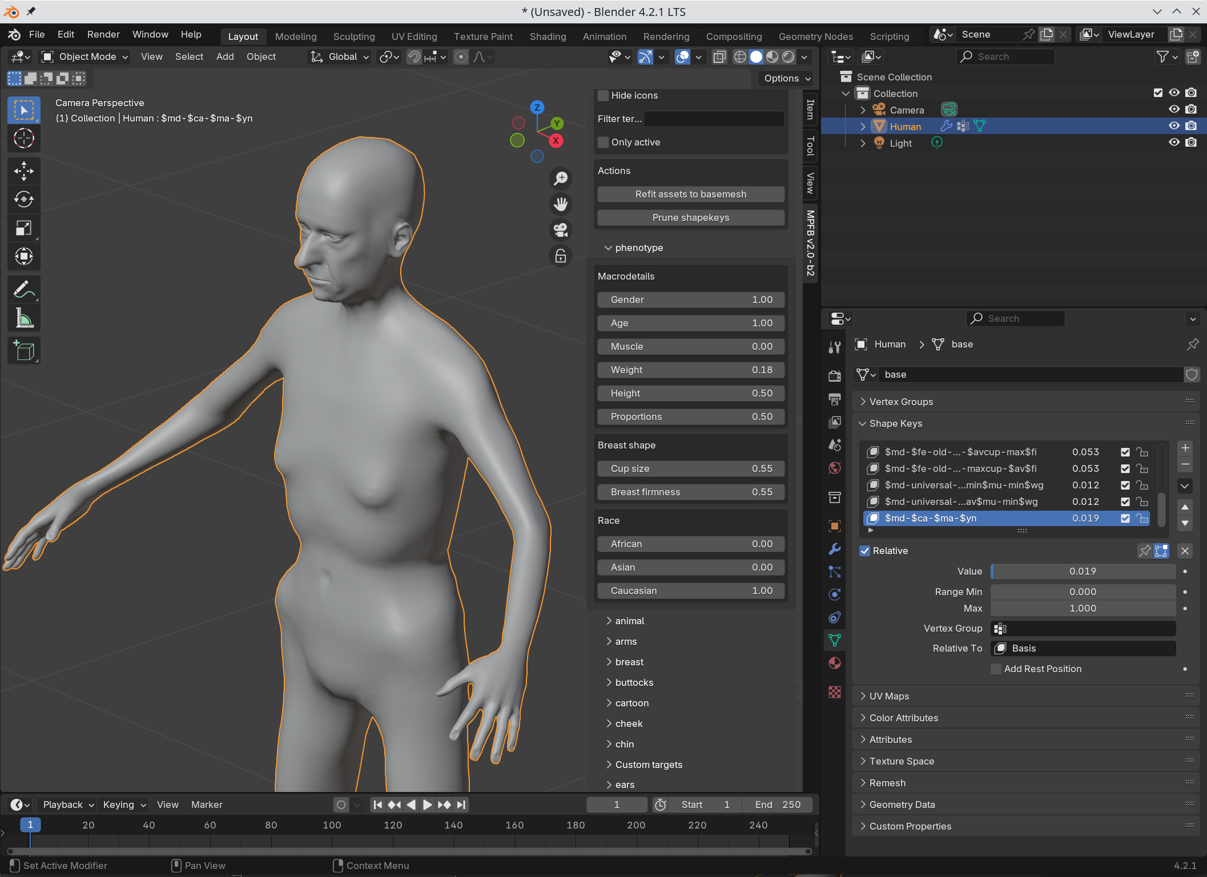Toggle the Hide icons checkbox
The width and height of the screenshot is (1207, 877).
603,95
